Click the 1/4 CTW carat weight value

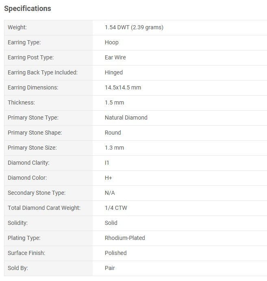(x=116, y=208)
